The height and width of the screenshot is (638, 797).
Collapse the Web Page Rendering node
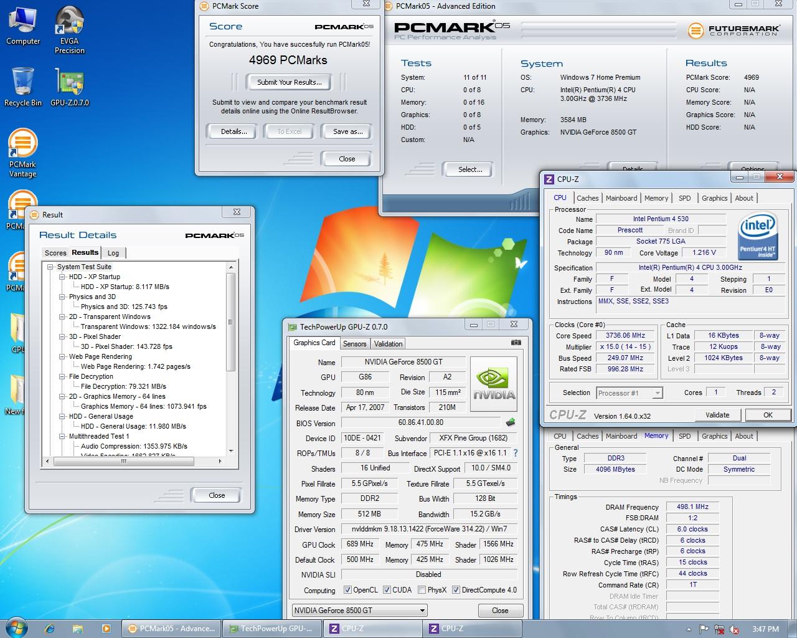click(62, 356)
